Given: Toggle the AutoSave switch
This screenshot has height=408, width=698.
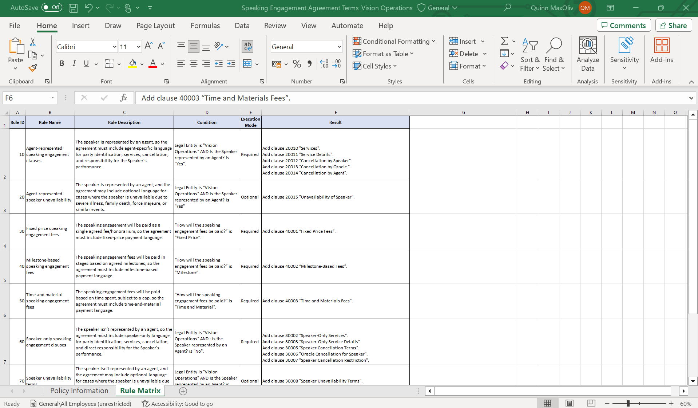Looking at the screenshot, I should pos(52,7).
